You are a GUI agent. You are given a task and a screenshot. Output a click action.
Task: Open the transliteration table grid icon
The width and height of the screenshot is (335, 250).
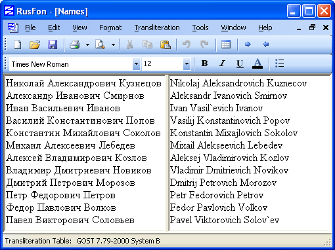pos(226,45)
